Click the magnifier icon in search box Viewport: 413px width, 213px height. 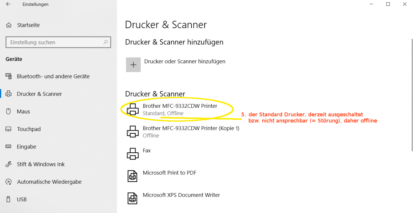[x=105, y=42]
